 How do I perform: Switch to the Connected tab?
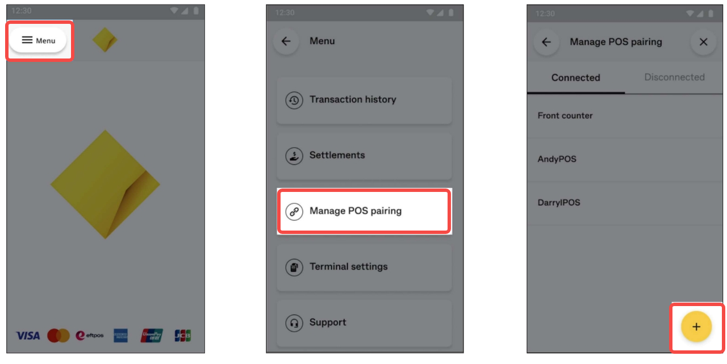576,78
